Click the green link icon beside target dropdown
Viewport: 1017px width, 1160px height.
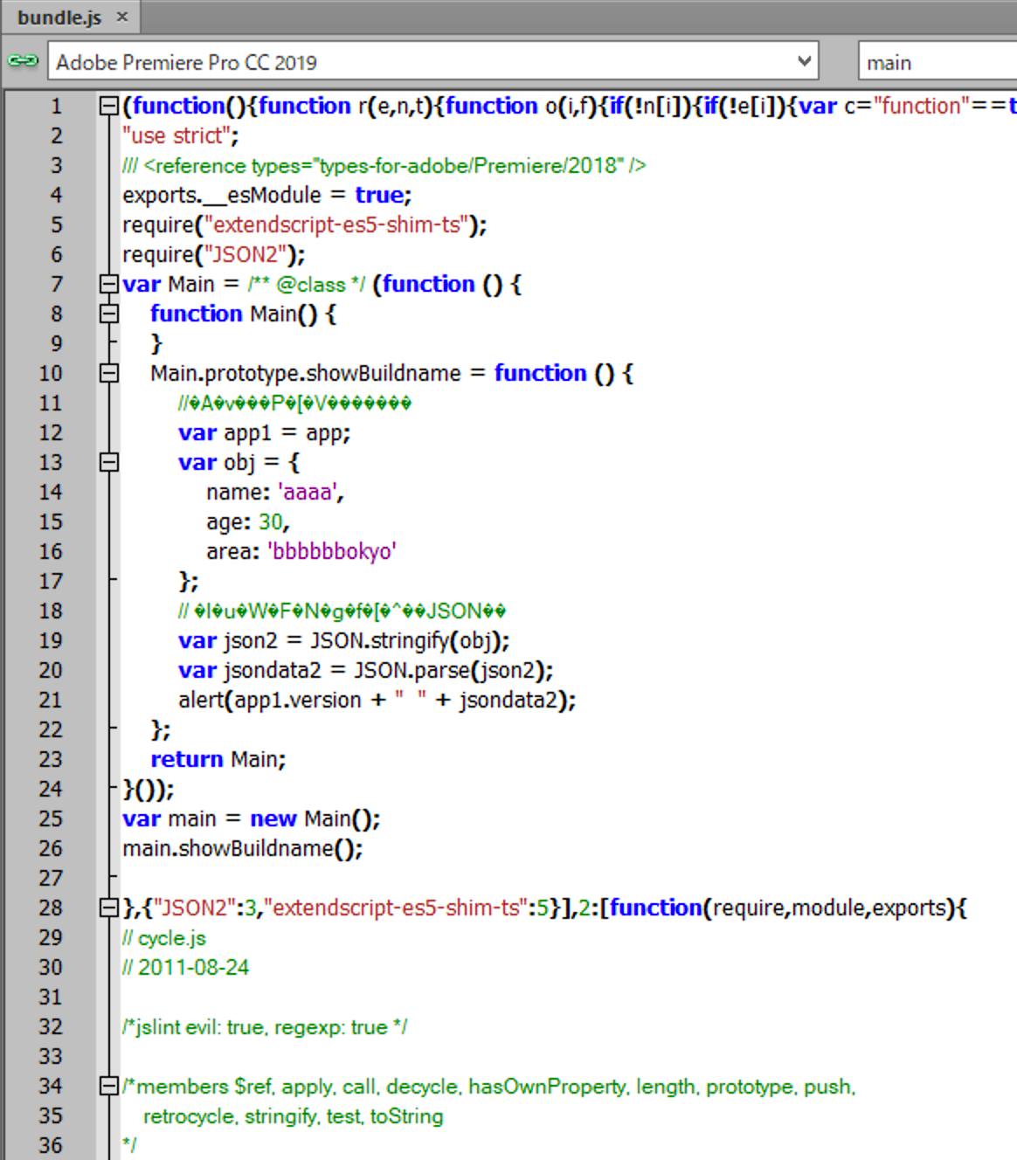[x=23, y=61]
